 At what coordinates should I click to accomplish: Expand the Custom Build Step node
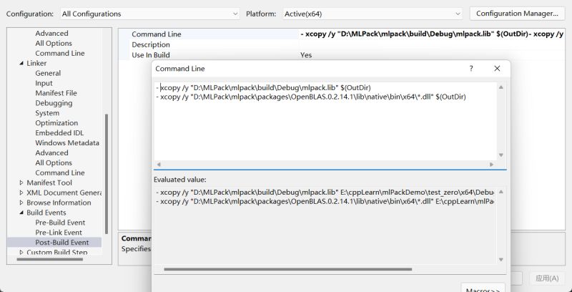21,252
